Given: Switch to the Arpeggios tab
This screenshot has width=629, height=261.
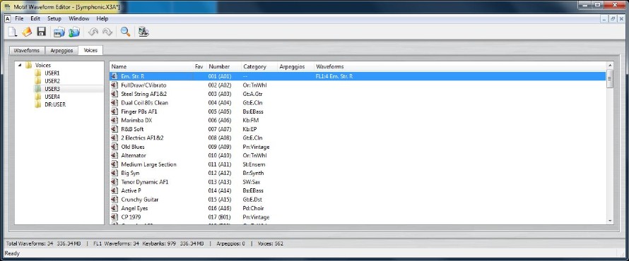Looking at the screenshot, I should [61, 51].
